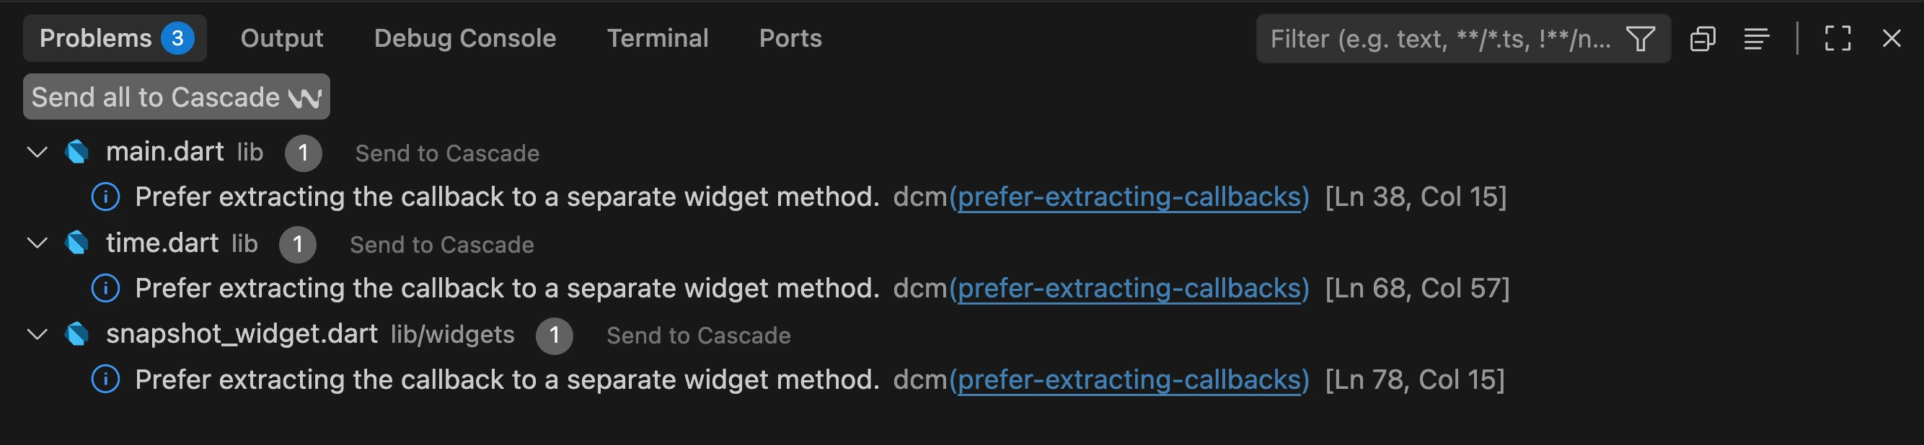Image resolution: width=1924 pixels, height=445 pixels.
Task: Click the filter funnel icon
Action: [1641, 39]
